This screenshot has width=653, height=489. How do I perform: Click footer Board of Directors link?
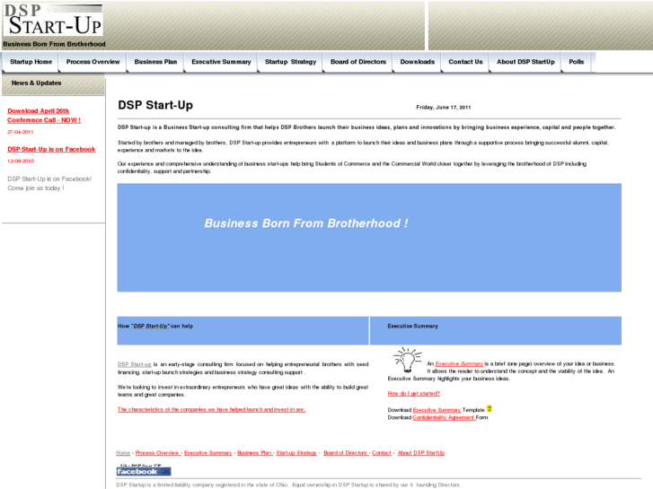click(x=345, y=453)
